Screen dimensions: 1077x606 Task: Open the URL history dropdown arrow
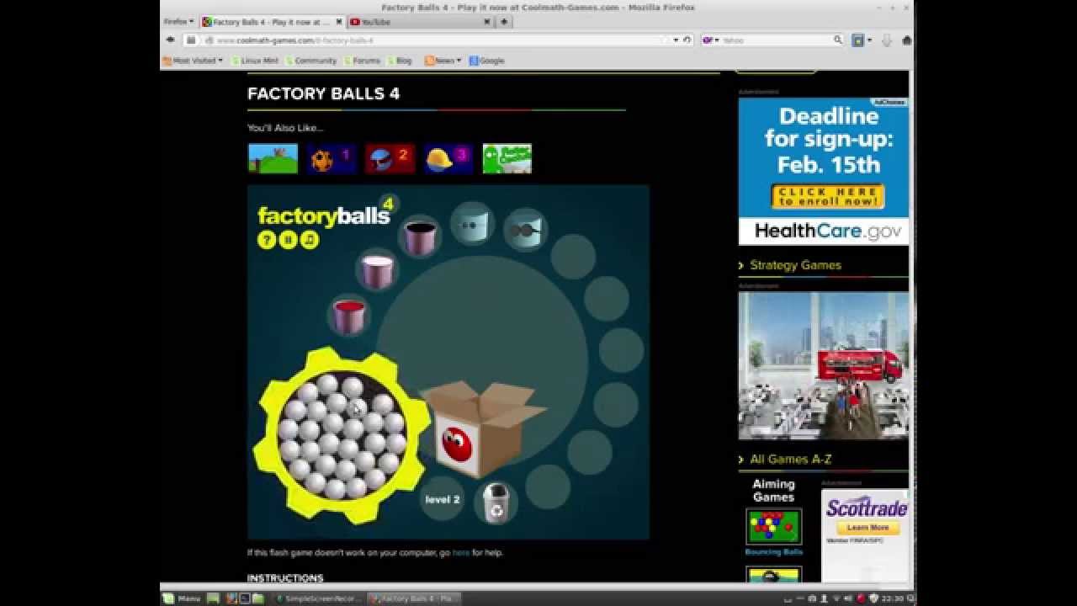(x=676, y=40)
